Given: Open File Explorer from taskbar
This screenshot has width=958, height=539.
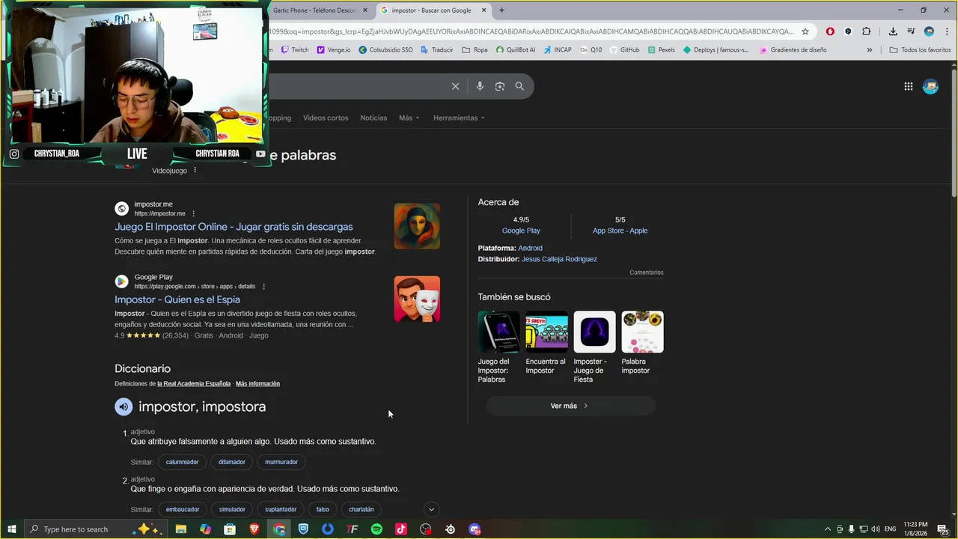Looking at the screenshot, I should click(181, 529).
